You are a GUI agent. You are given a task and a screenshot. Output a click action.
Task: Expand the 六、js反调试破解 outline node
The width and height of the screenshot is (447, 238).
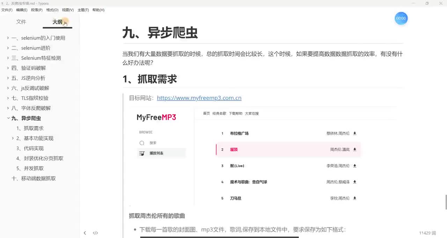[x=8, y=88]
